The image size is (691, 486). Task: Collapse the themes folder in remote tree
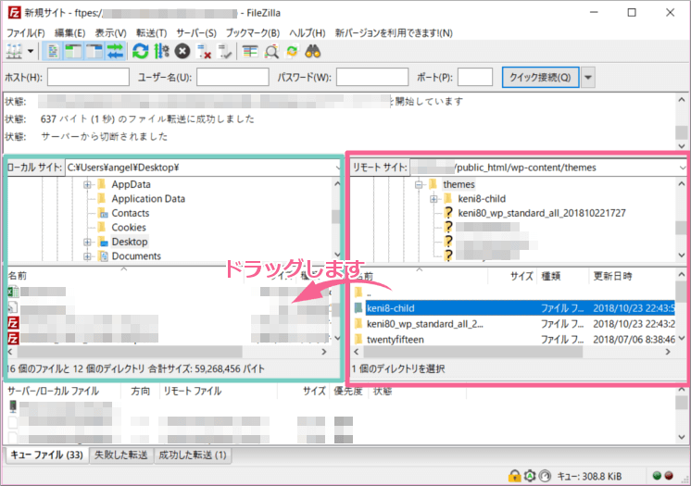[x=419, y=184]
